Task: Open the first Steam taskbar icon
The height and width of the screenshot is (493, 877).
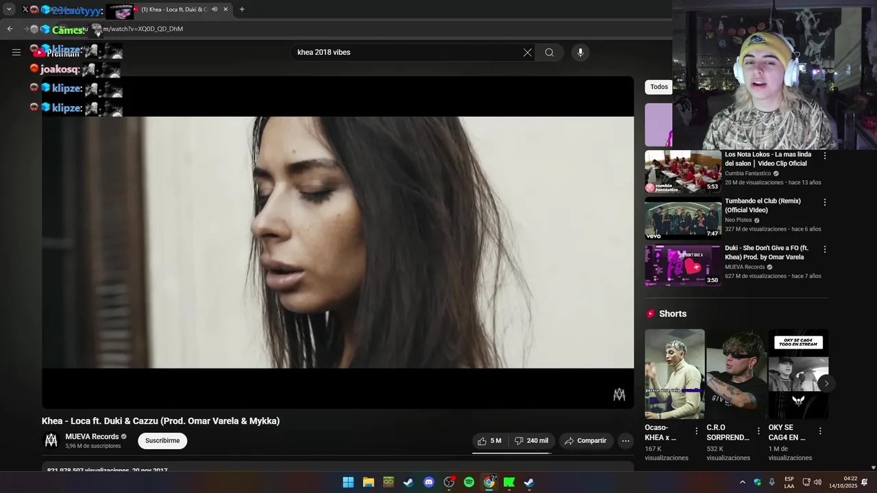Action: [408, 482]
